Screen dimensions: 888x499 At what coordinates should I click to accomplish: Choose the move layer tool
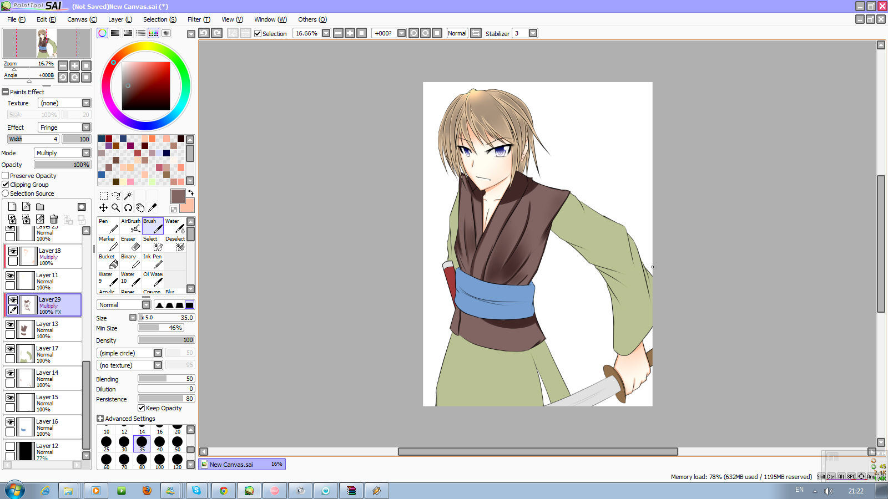[x=104, y=208]
